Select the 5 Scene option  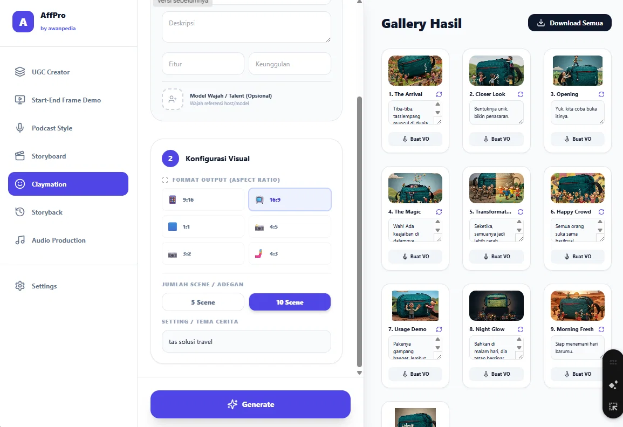(203, 302)
